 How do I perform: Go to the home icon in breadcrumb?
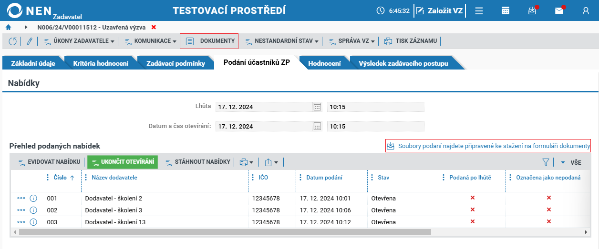[x=8, y=28]
